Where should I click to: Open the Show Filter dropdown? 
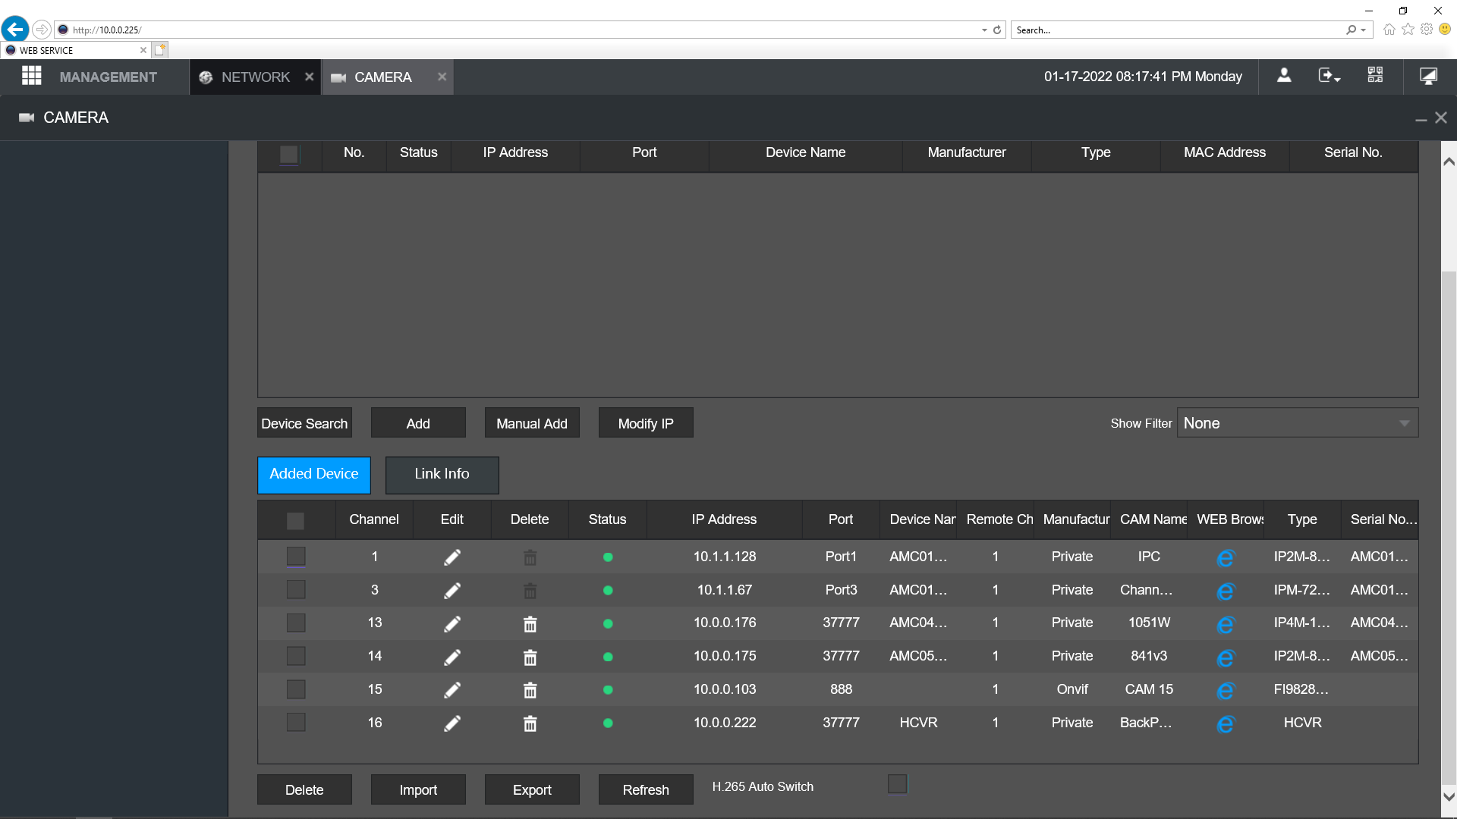pyautogui.click(x=1297, y=423)
